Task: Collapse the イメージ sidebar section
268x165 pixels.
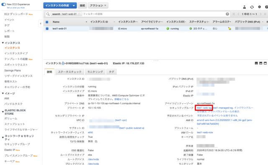Action: point(3,93)
